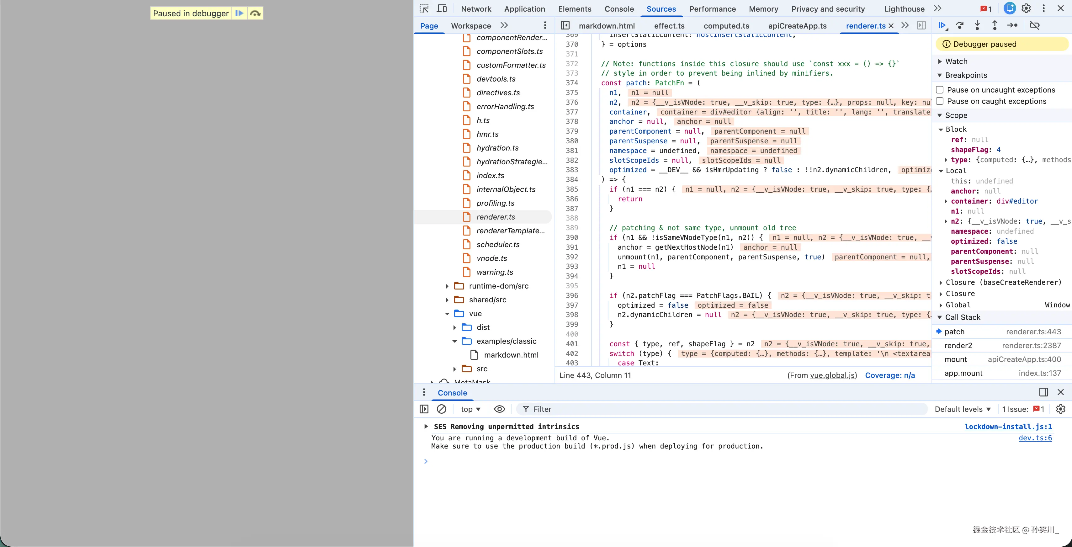Select render2 frame in Call Stack
1072x547 pixels.
pos(958,346)
